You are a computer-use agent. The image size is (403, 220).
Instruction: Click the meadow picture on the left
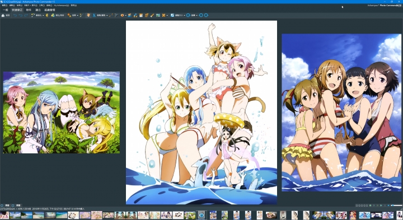[x=61, y=113]
